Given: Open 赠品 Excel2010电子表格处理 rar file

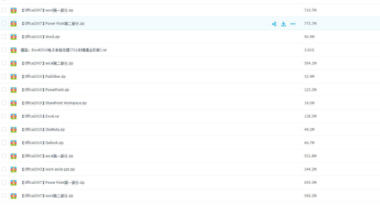Looking at the screenshot, I should tap(64, 50).
